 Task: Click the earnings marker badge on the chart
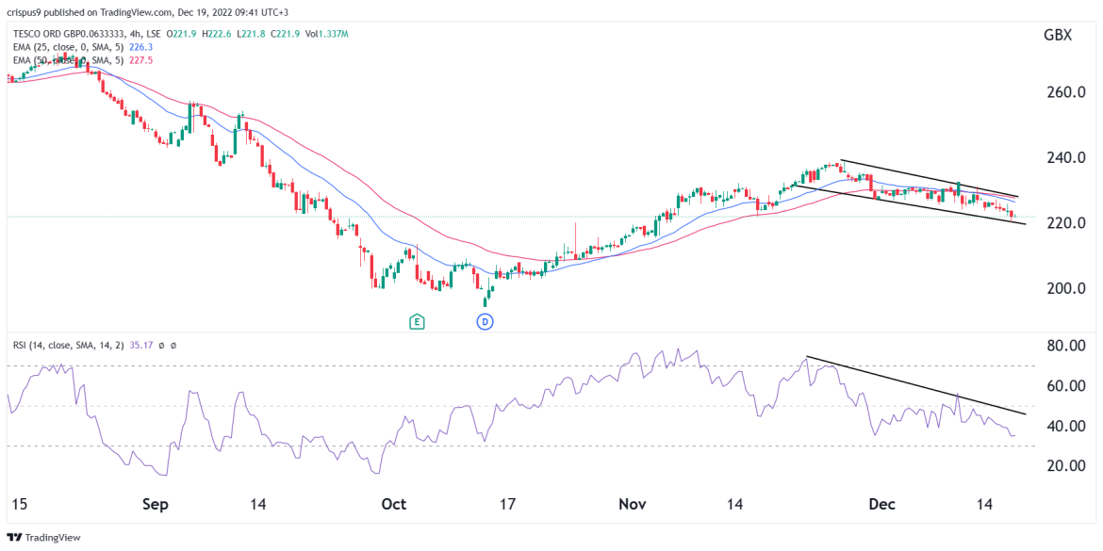pyautogui.click(x=415, y=320)
